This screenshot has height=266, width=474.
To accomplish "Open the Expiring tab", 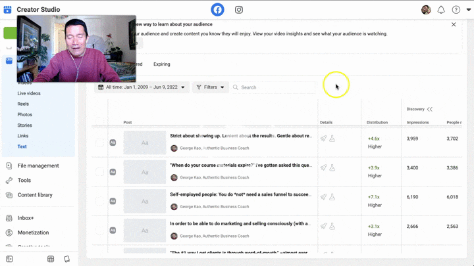I will point(162,64).
